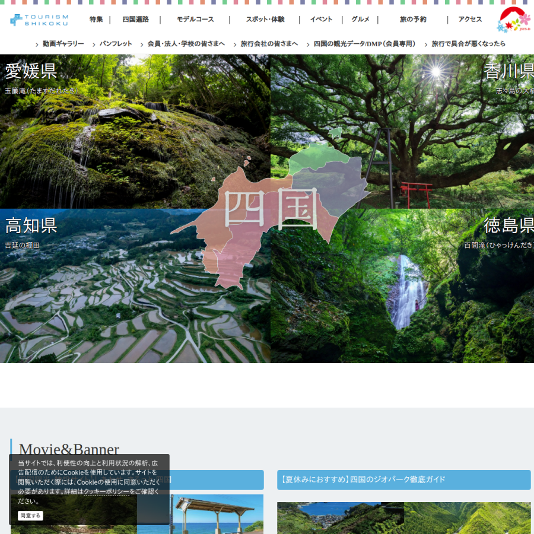Click the 百間滝 caption
This screenshot has width=534, height=534.
(x=499, y=245)
